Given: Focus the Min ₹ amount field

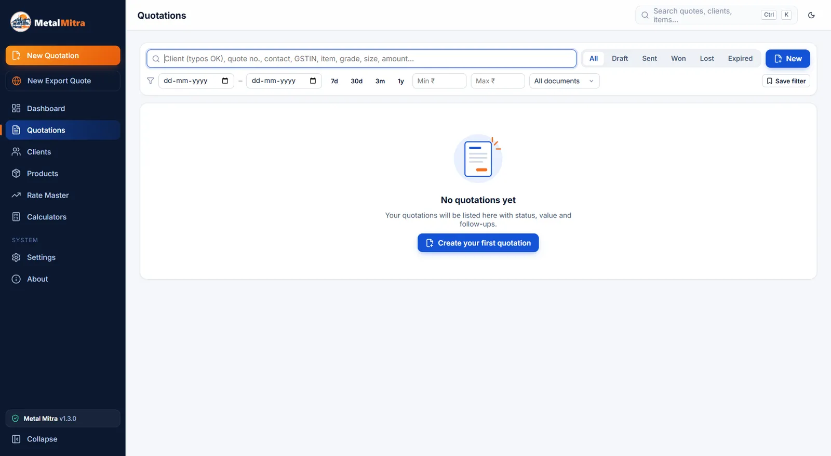Looking at the screenshot, I should tap(439, 81).
